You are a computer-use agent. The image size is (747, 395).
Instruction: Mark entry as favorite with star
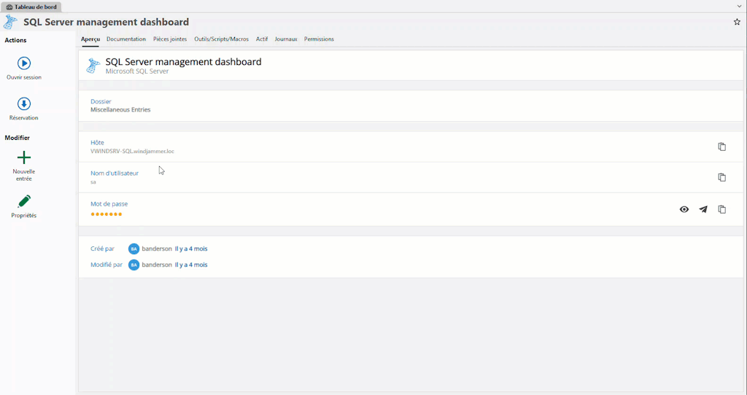point(737,22)
